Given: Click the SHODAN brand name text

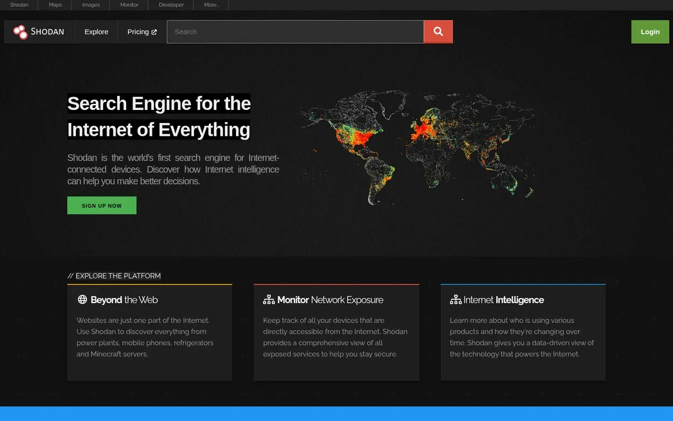Looking at the screenshot, I should coord(48,32).
